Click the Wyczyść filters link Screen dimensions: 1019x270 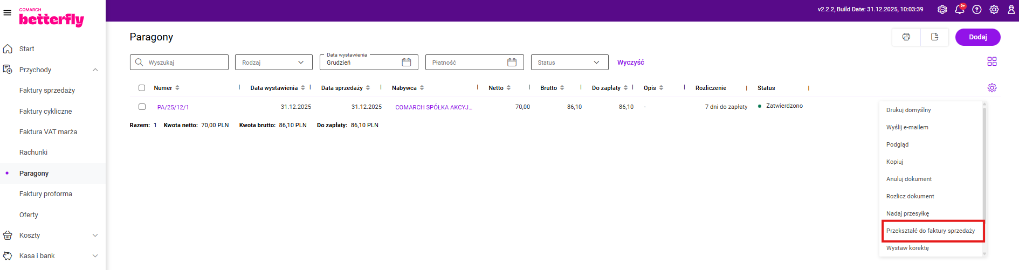(630, 63)
